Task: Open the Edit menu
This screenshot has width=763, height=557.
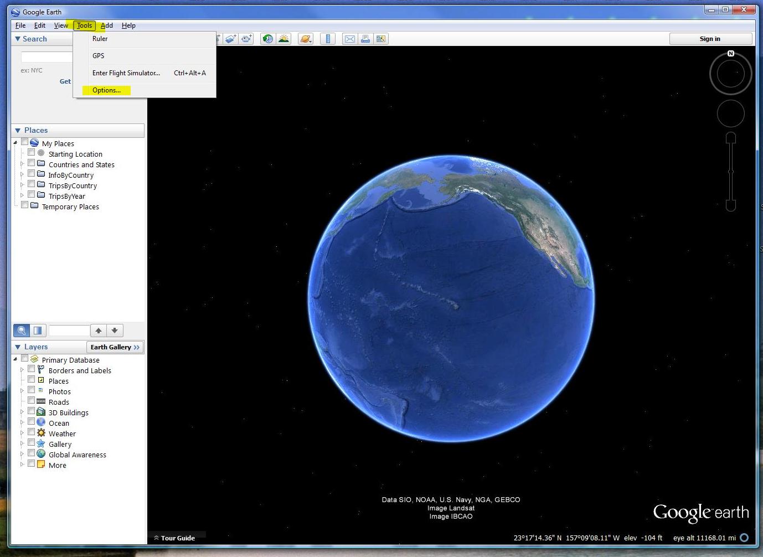Action: point(40,25)
